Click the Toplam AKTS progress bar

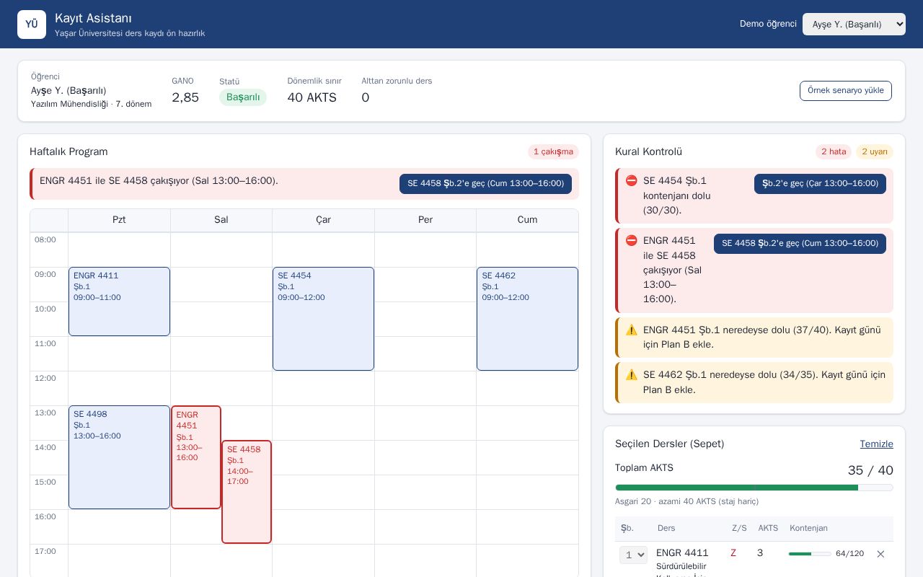click(754, 488)
